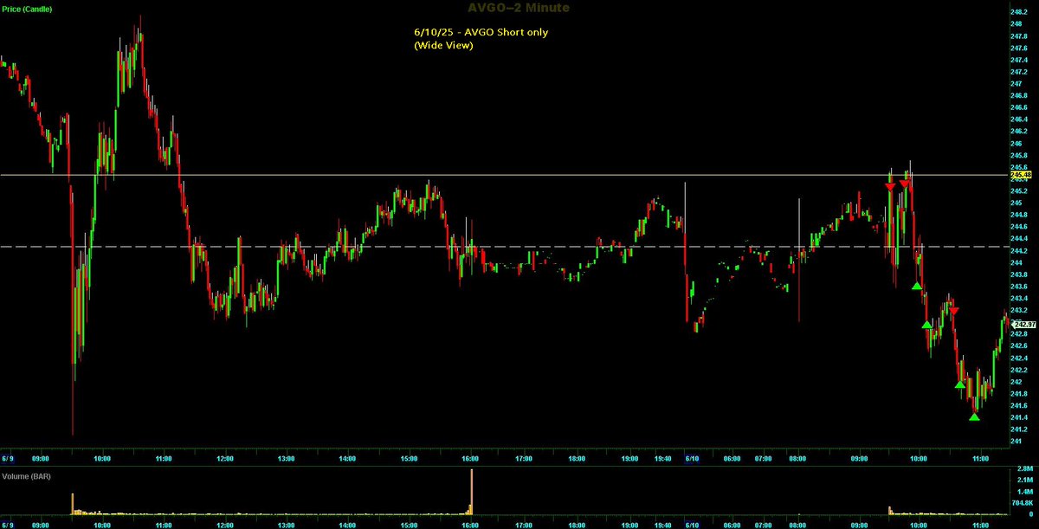This screenshot has height=529, width=1039.
Task: Click the Volume (BAR) pane label
Action: coord(26,475)
